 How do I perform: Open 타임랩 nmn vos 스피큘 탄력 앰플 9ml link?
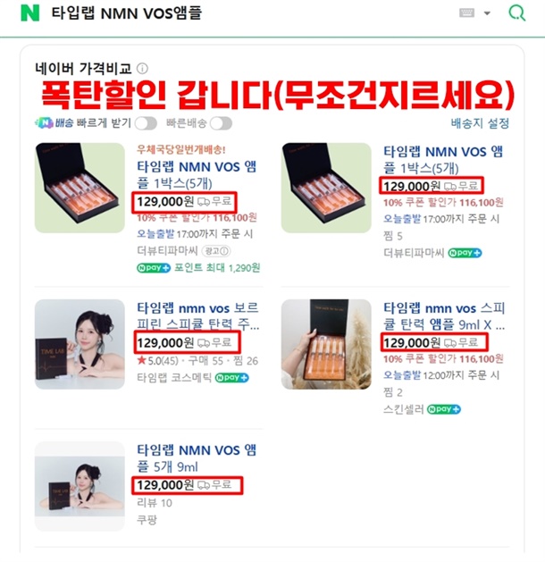[x=444, y=316]
